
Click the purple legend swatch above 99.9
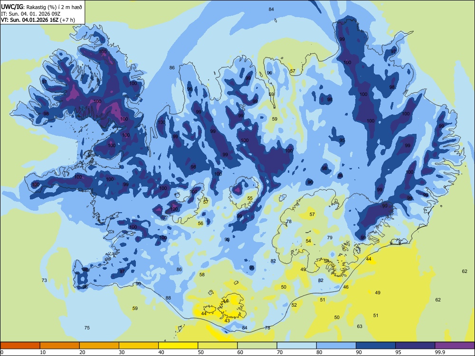point(455,346)
